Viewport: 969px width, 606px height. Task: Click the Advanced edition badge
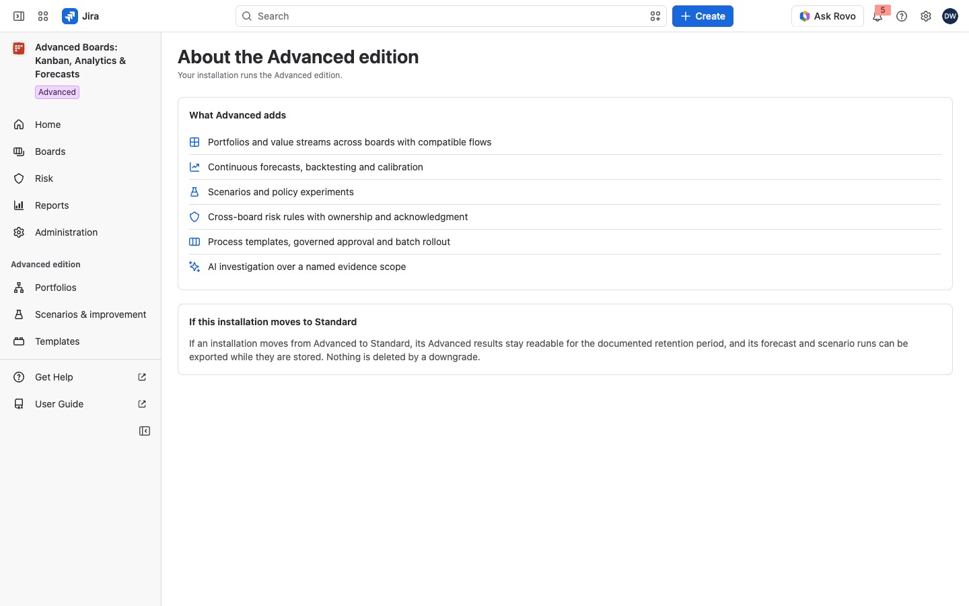point(57,92)
